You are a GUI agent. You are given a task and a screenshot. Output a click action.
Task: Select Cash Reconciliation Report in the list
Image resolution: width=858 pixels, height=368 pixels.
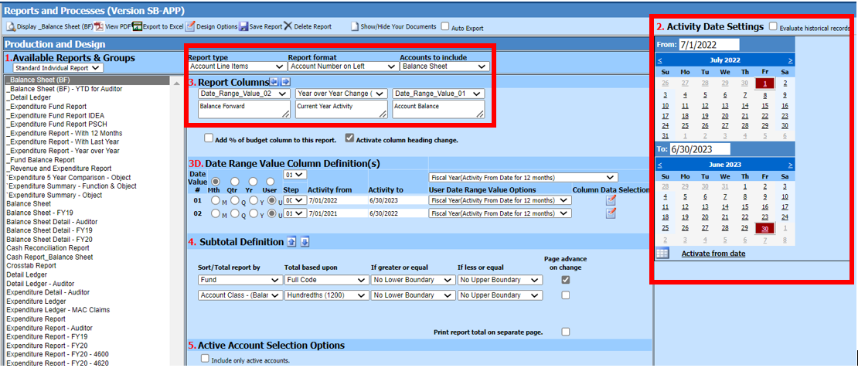(x=48, y=248)
